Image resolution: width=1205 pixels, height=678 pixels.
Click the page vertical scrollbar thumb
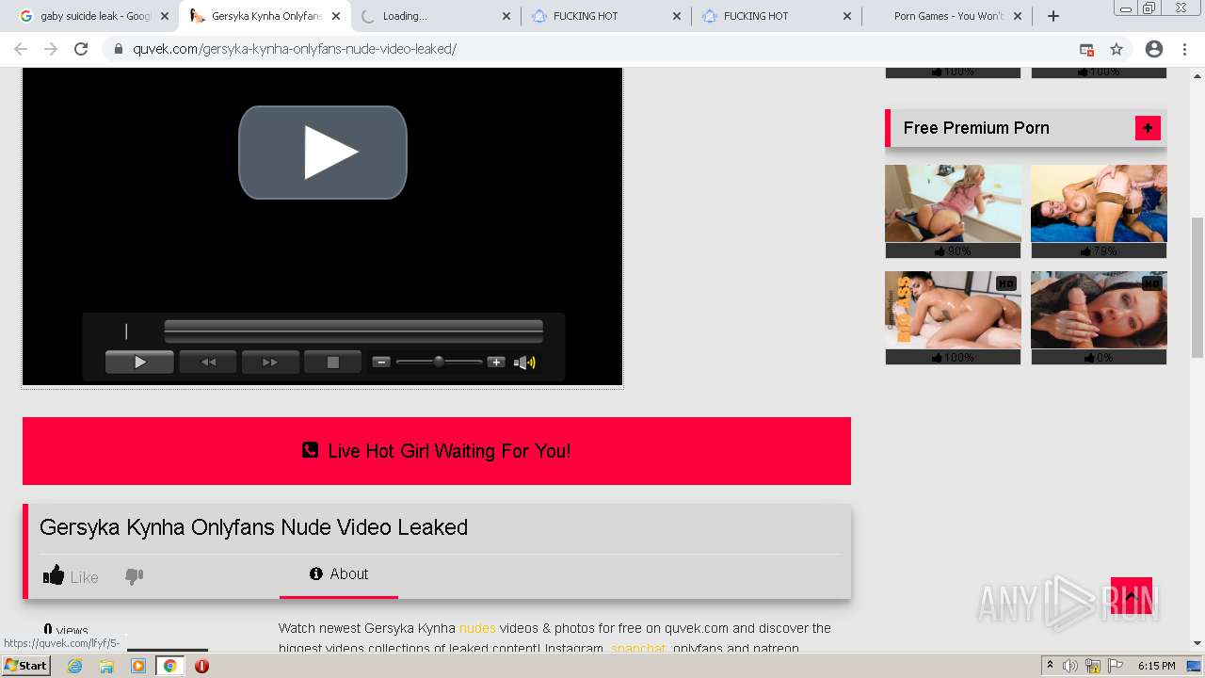coord(1197,287)
